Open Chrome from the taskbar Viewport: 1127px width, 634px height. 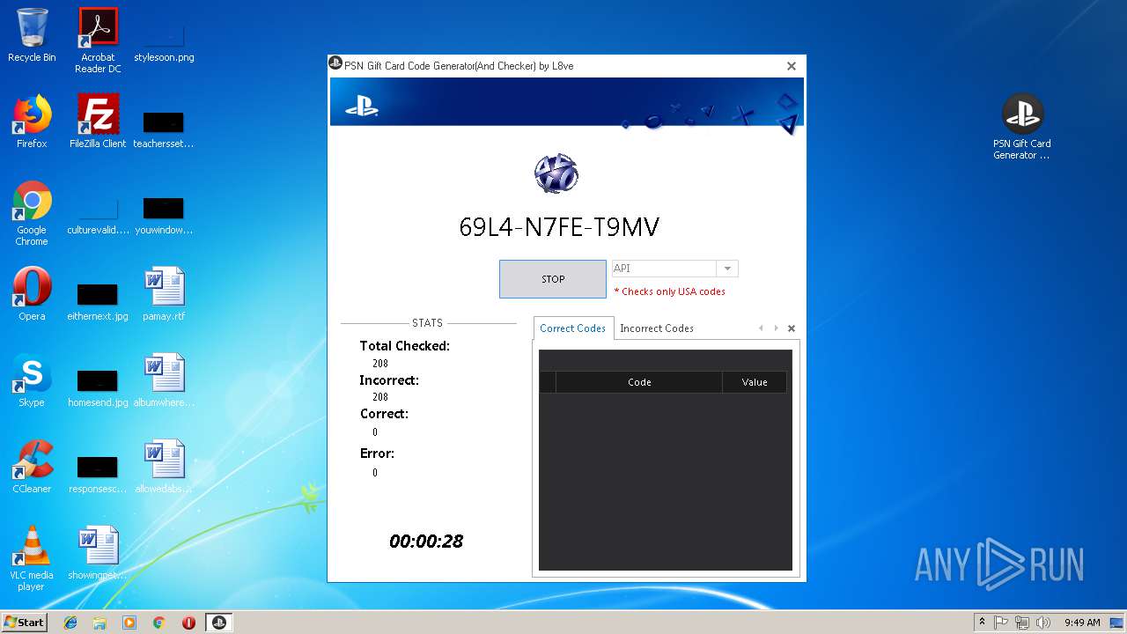tap(159, 623)
